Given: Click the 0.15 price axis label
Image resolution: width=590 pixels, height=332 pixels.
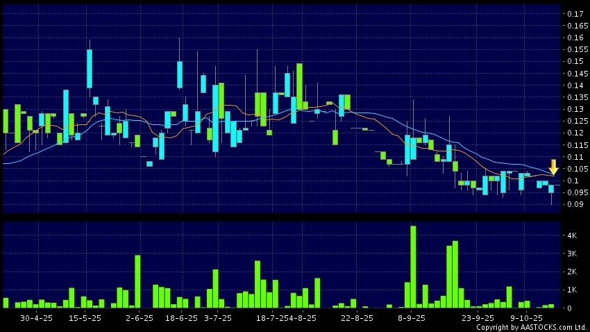Looking at the screenshot, I should click(x=575, y=62).
